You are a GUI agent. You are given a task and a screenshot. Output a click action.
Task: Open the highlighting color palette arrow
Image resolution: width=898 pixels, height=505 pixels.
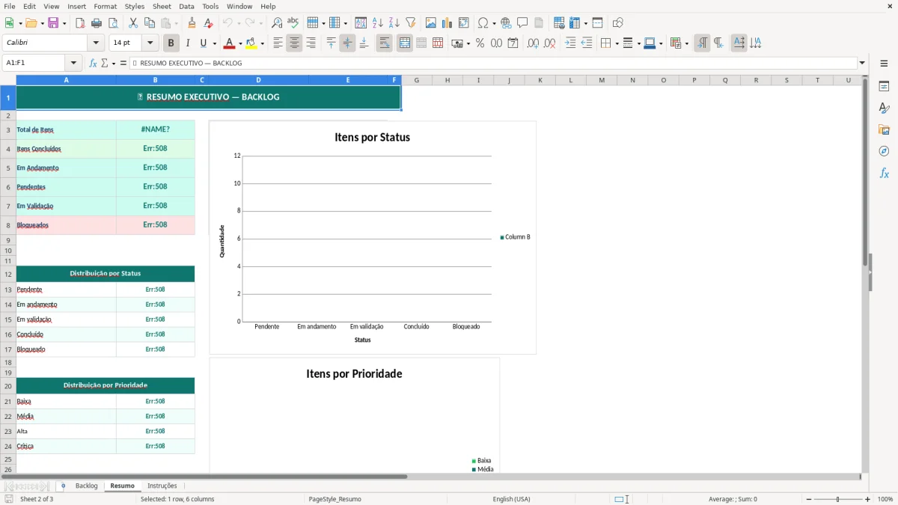[x=262, y=43]
